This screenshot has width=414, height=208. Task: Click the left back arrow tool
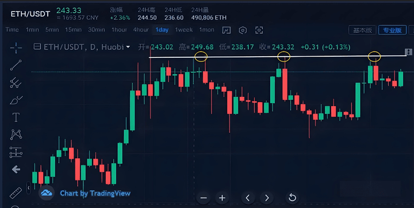click(16, 170)
